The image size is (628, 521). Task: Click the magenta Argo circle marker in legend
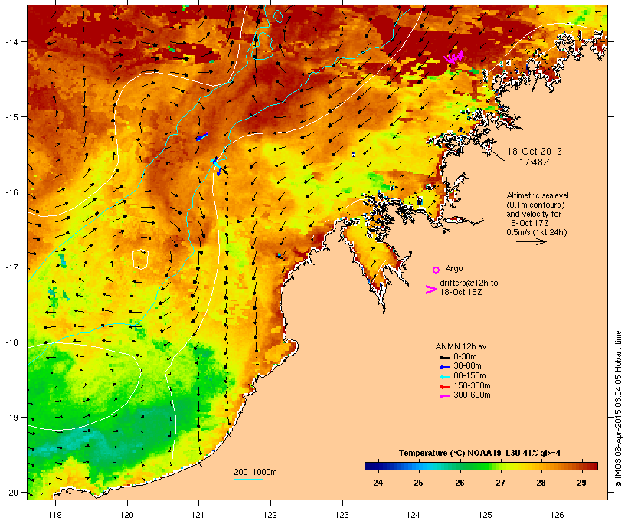coord(437,270)
